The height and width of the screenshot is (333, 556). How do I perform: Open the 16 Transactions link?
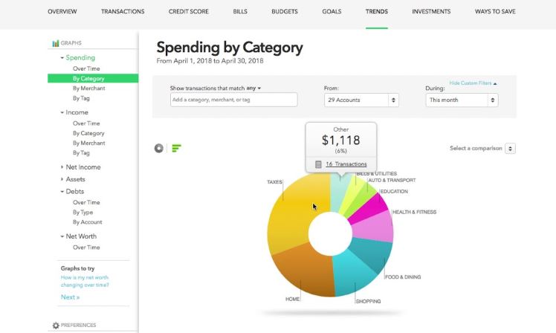coord(346,164)
